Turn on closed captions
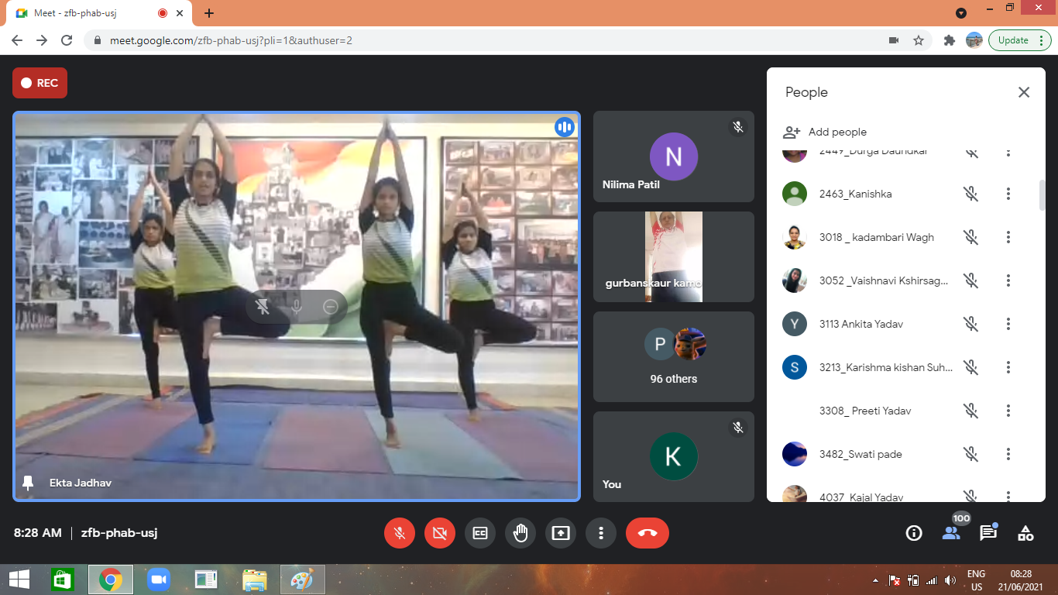 point(480,533)
